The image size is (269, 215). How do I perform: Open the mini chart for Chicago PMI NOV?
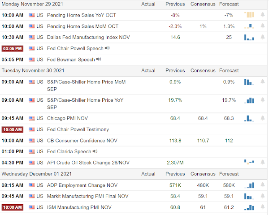[x=249, y=118]
